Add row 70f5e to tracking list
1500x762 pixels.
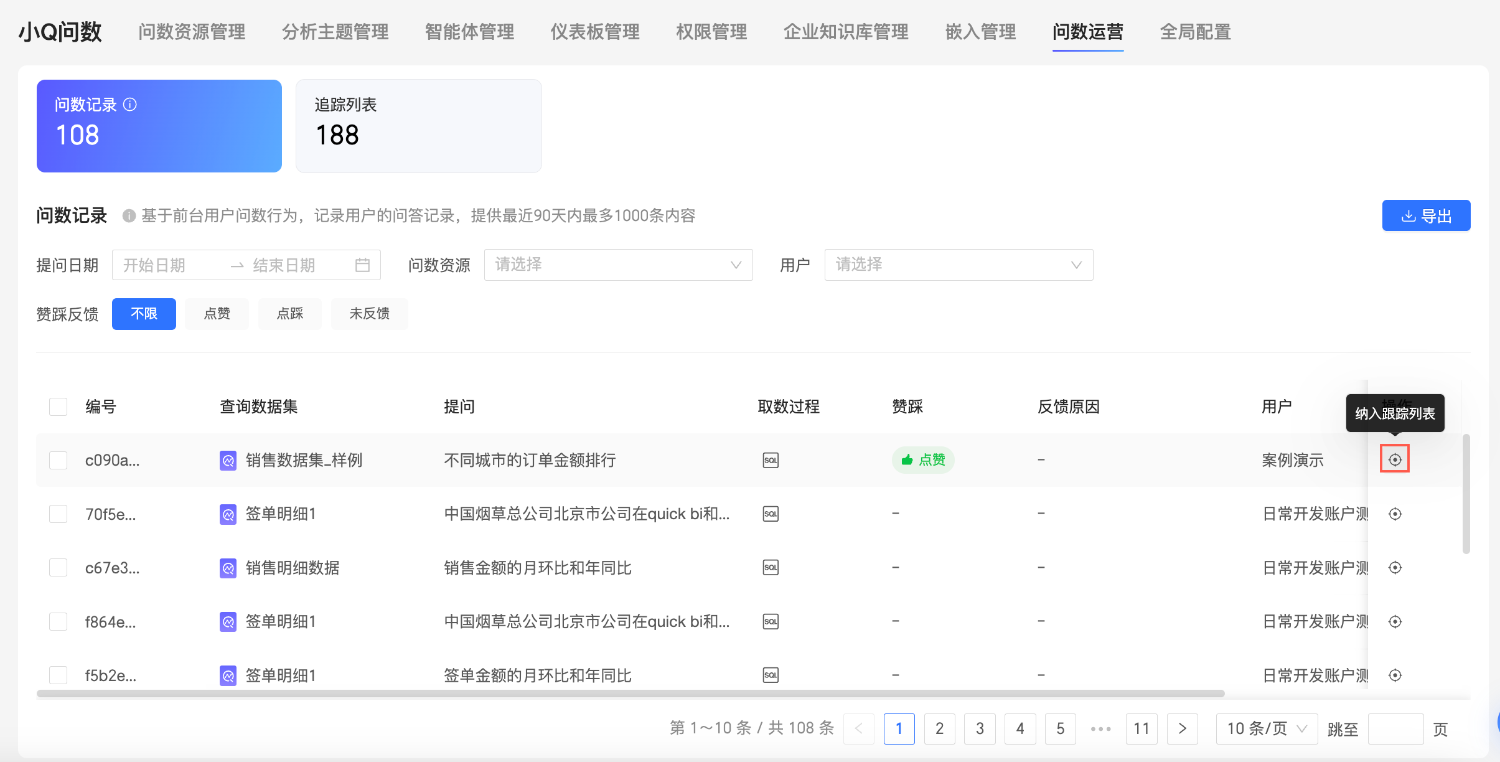point(1395,514)
